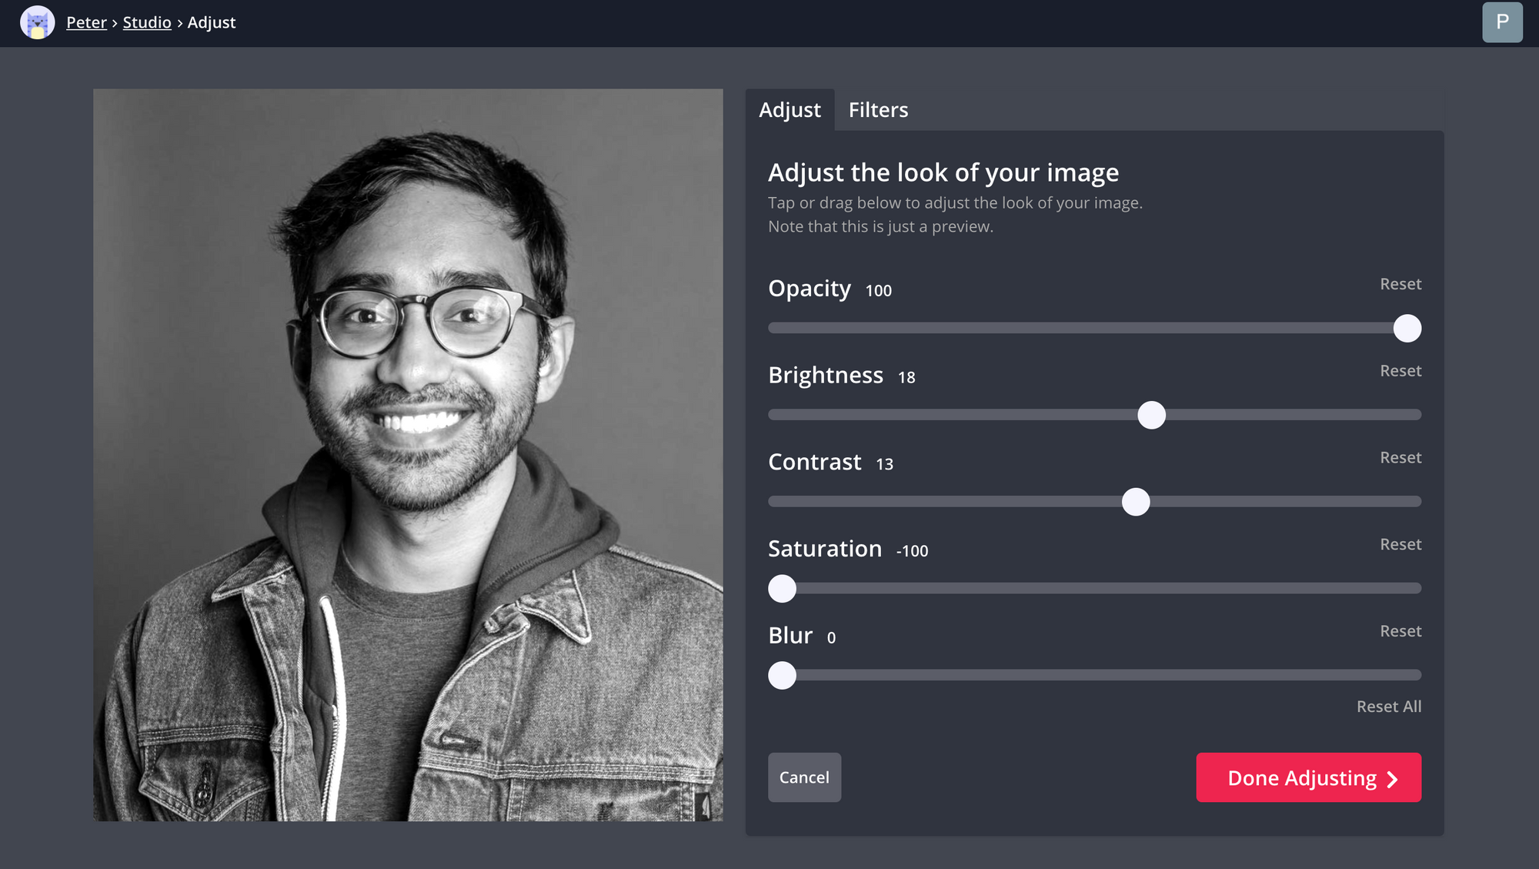Viewport: 1539px width, 869px height.
Task: Select the Adjust tab
Action: pos(790,110)
